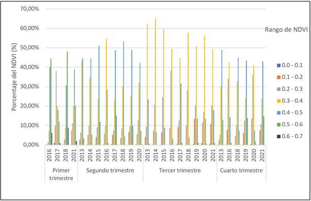This screenshot has height=201, width=311.
Task: Click year 2013 under Segundo trimestre
Action: coord(82,155)
